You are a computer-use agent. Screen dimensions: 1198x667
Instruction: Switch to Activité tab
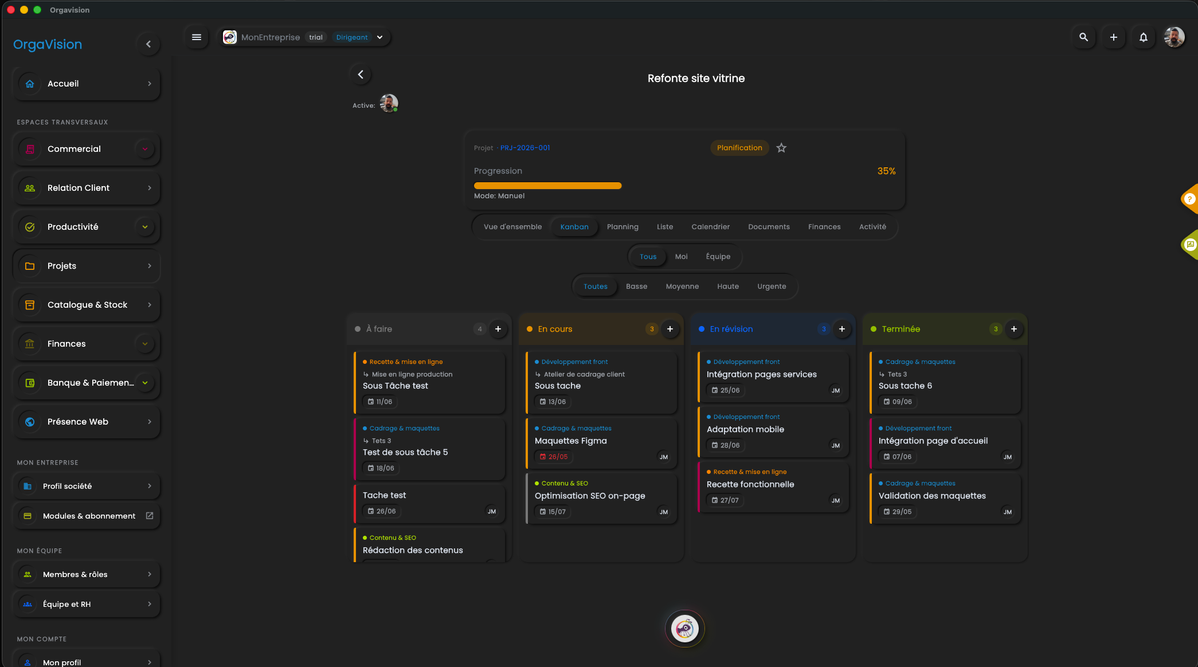[x=872, y=227]
